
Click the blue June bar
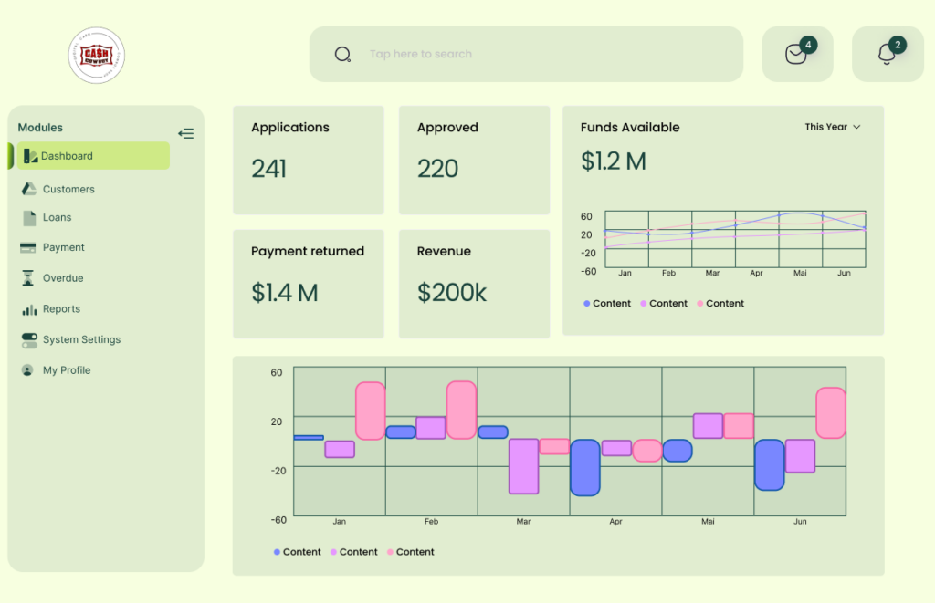point(769,464)
